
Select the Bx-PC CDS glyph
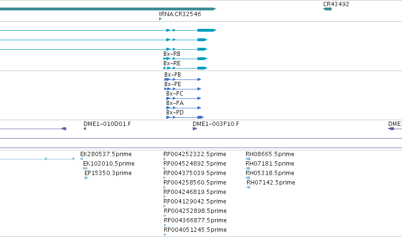point(184,98)
